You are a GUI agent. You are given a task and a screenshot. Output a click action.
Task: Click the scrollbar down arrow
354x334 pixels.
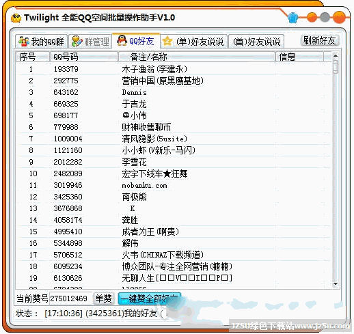coord(335,283)
